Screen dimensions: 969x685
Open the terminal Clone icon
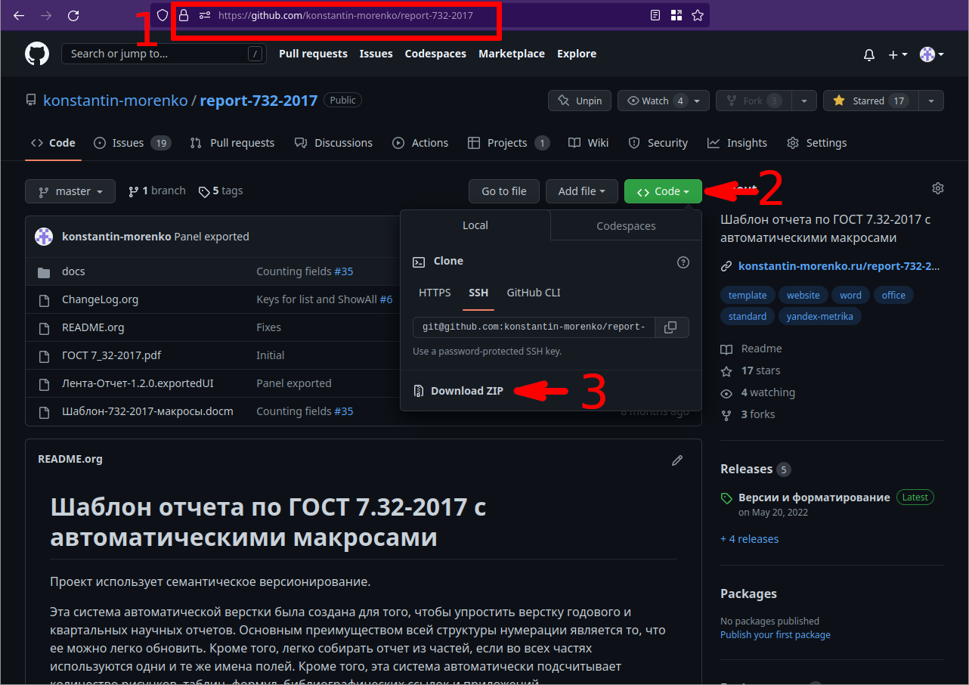click(419, 262)
